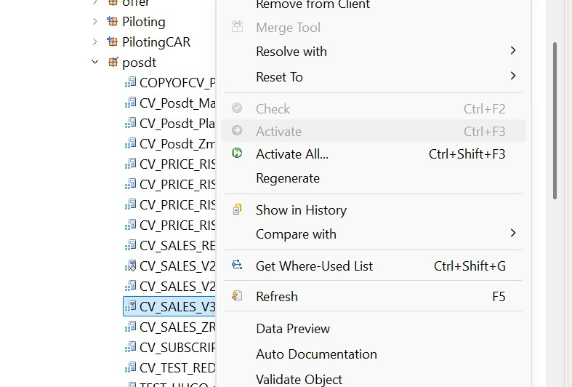Select the COPYOFCV_P view in tree
The width and height of the screenshot is (572, 387).
click(x=177, y=83)
